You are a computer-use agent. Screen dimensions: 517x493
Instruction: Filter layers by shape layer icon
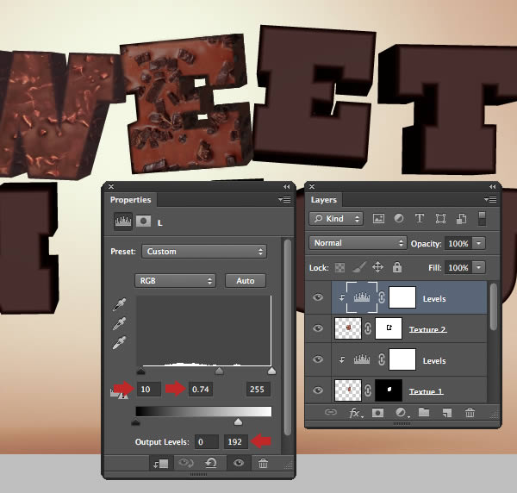pyautogui.click(x=440, y=218)
